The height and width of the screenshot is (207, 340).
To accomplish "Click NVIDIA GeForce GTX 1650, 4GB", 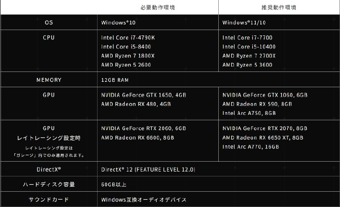I will coord(143,94).
